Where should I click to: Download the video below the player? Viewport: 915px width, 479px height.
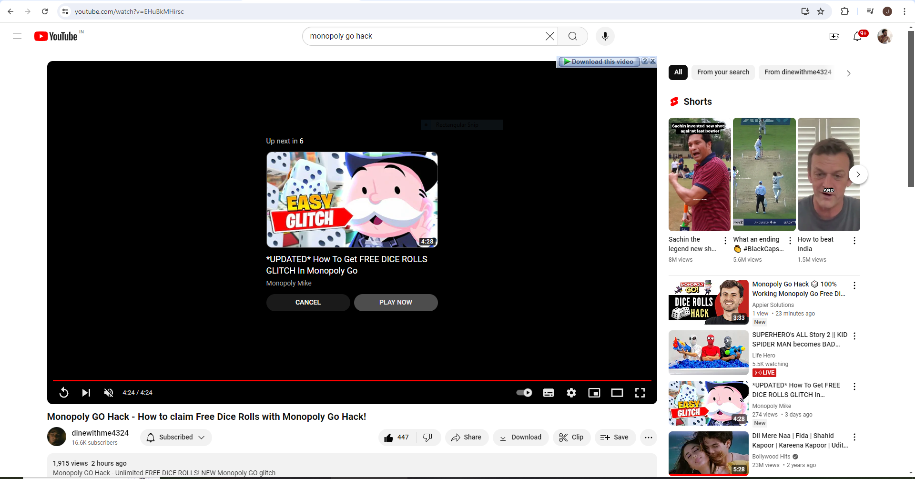pyautogui.click(x=520, y=438)
